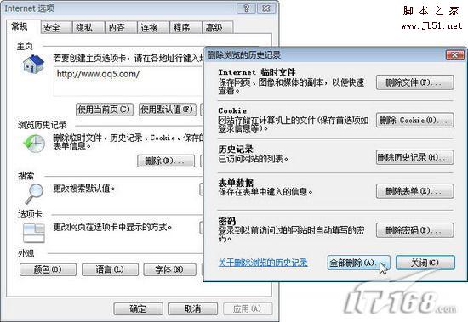Open 字体(N) settings button
The width and height of the screenshot is (468, 322).
point(169,269)
